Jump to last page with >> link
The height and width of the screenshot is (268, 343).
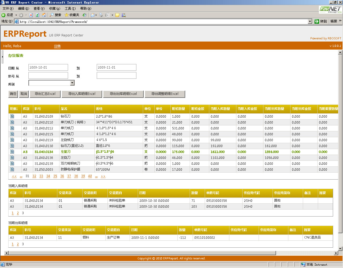(x=103, y=176)
